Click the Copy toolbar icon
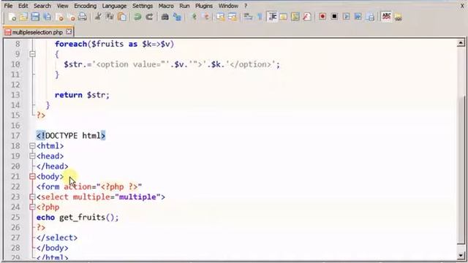This screenshot has width=468, height=263. click(110, 17)
